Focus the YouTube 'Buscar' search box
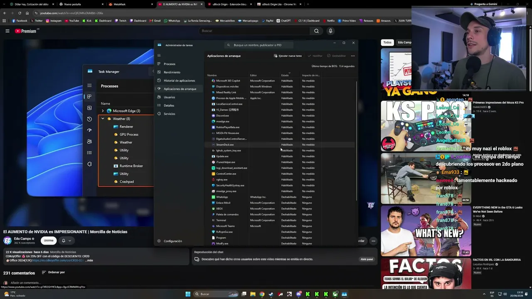The height and width of the screenshot is (299, 532). tap(254, 31)
